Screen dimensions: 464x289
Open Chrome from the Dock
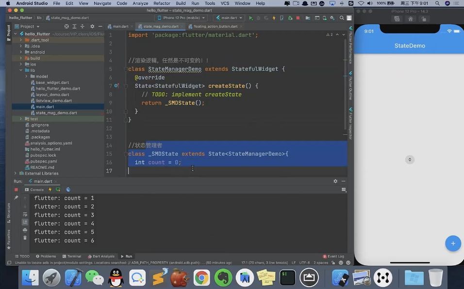[201, 278]
